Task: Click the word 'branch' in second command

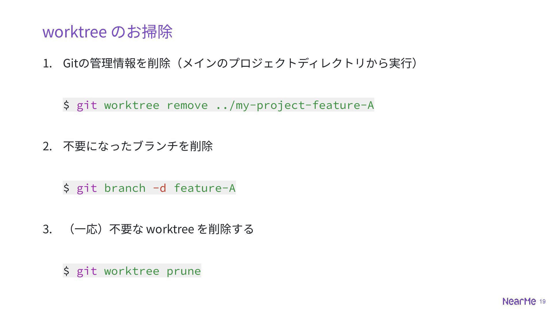Action: [x=125, y=188]
